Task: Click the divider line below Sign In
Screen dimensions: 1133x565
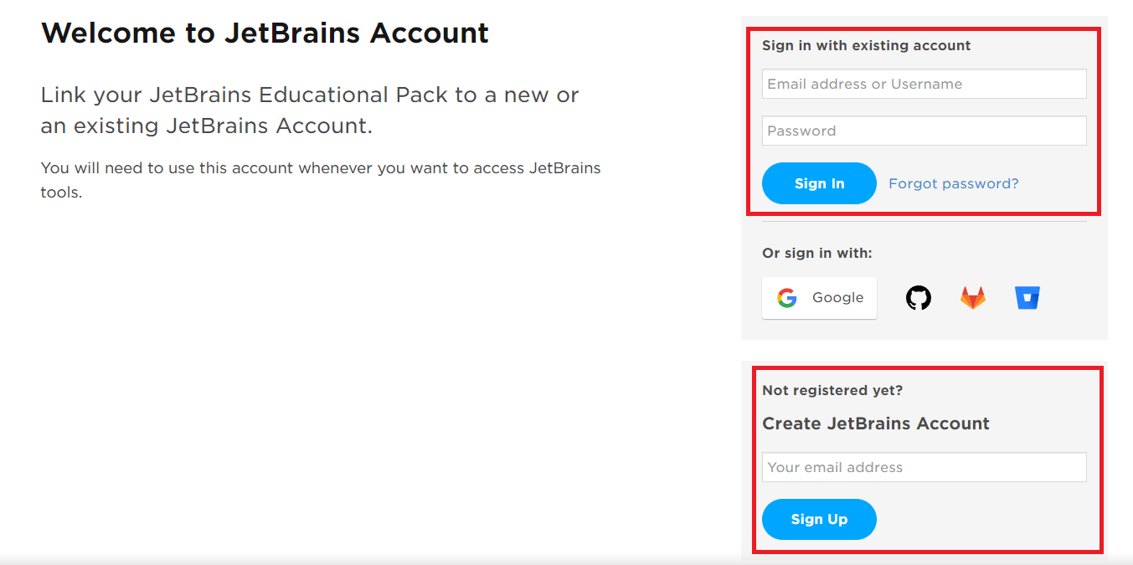Action: (924, 221)
